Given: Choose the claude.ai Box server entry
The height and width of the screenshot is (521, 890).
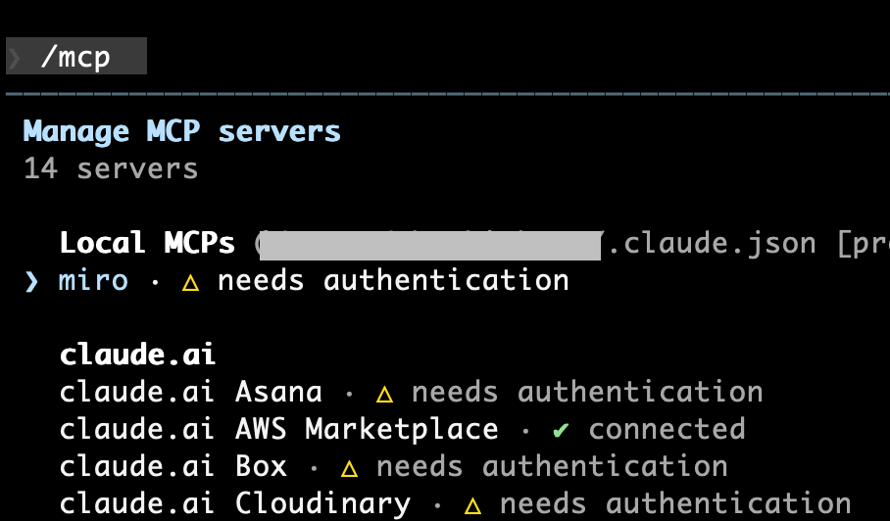Looking at the screenshot, I should click(x=173, y=467).
